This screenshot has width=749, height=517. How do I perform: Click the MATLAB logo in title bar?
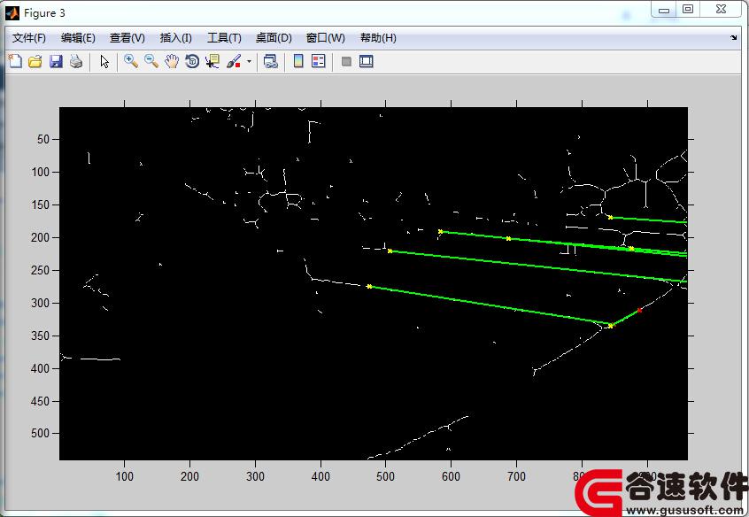(12, 13)
